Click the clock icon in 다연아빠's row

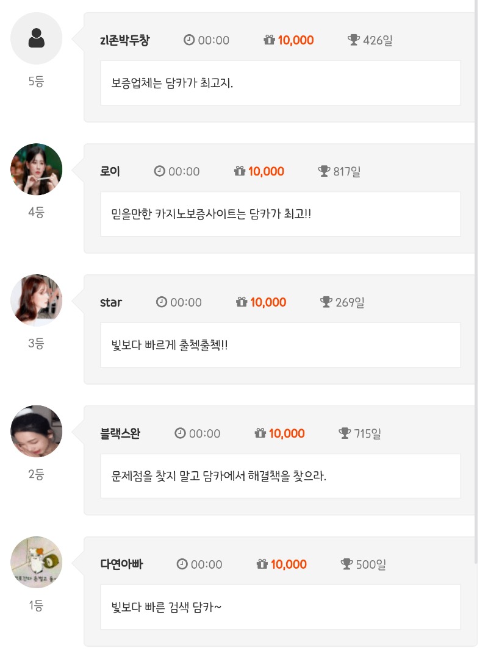point(182,564)
